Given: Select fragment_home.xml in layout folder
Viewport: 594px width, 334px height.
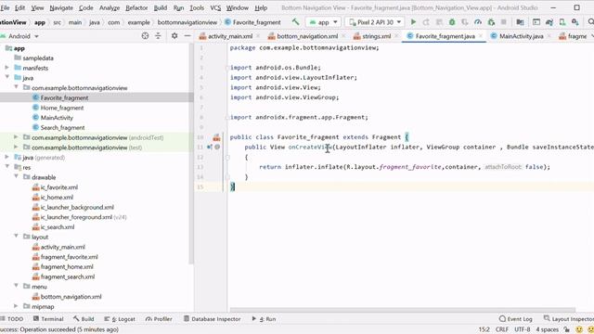Looking at the screenshot, I should click(x=67, y=266).
